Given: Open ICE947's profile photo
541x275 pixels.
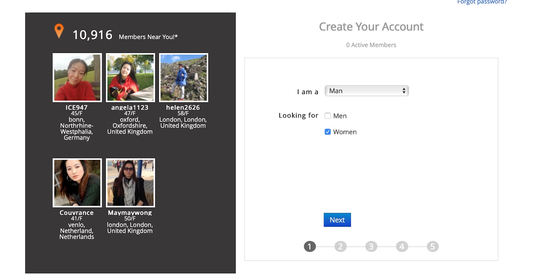Looking at the screenshot, I should [77, 78].
